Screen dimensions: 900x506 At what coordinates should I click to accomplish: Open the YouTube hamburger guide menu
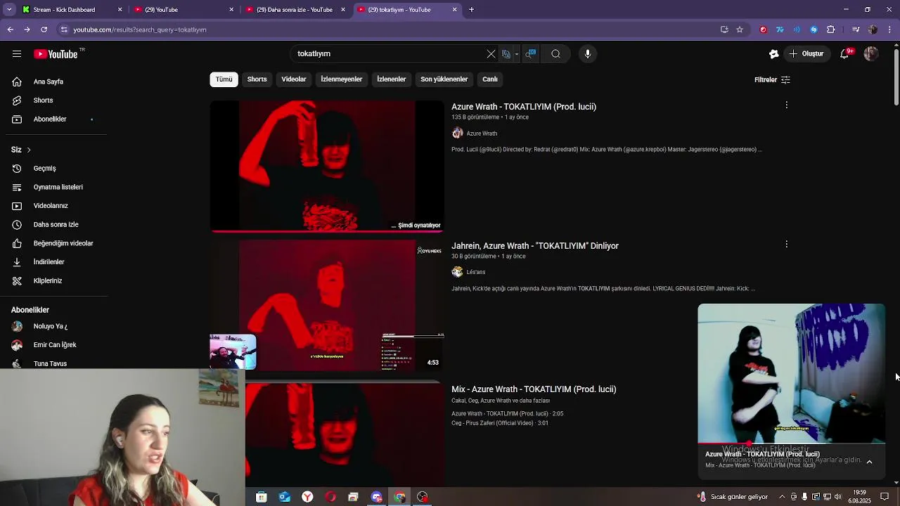(17, 54)
